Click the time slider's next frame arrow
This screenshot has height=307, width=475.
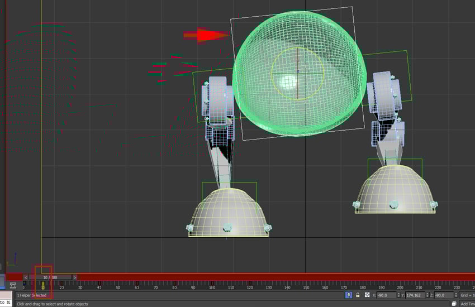(x=75, y=277)
